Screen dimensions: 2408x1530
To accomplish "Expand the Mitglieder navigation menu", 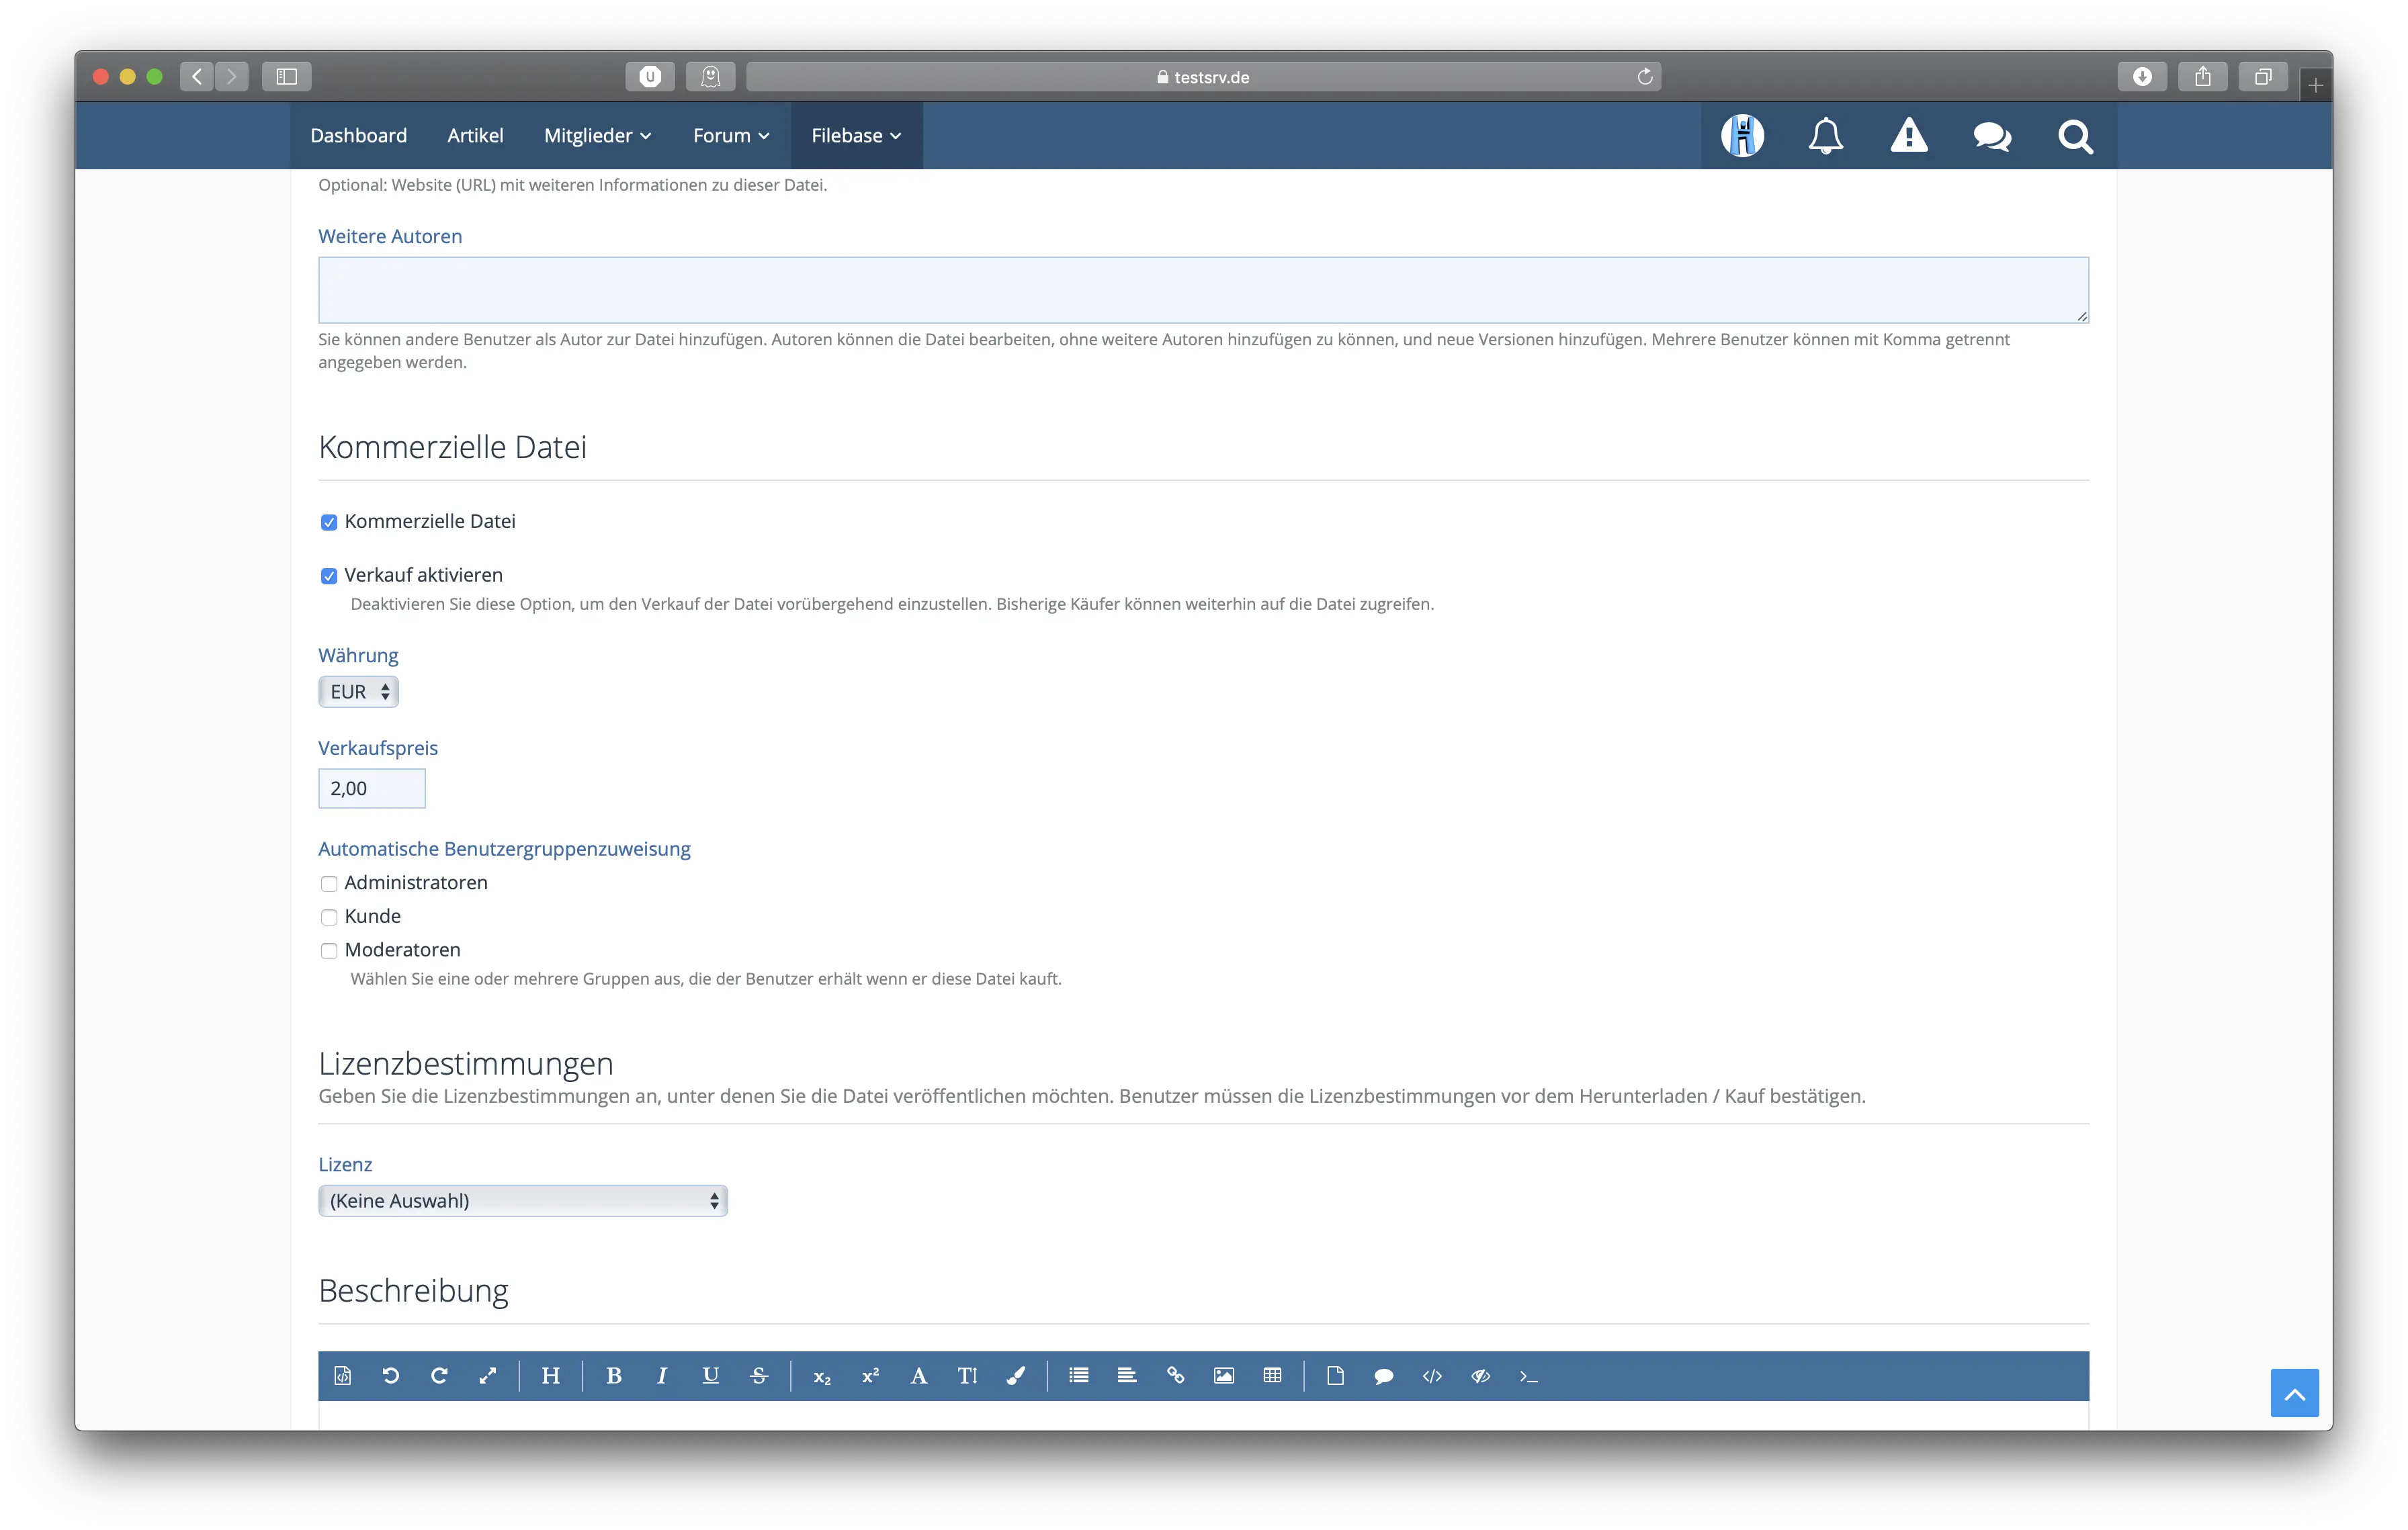I will [x=597, y=136].
